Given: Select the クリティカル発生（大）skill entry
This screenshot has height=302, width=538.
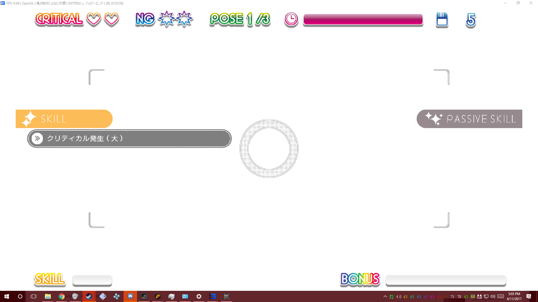Looking at the screenshot, I should [129, 138].
